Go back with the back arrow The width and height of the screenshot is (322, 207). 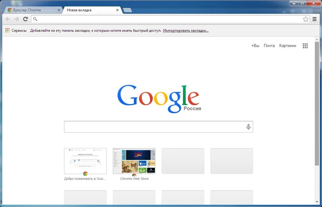pyautogui.click(x=8, y=19)
